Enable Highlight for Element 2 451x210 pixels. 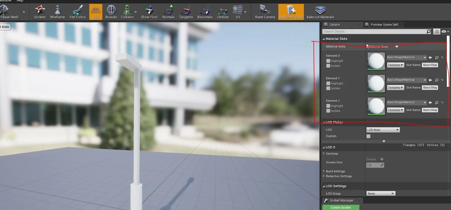(328, 106)
